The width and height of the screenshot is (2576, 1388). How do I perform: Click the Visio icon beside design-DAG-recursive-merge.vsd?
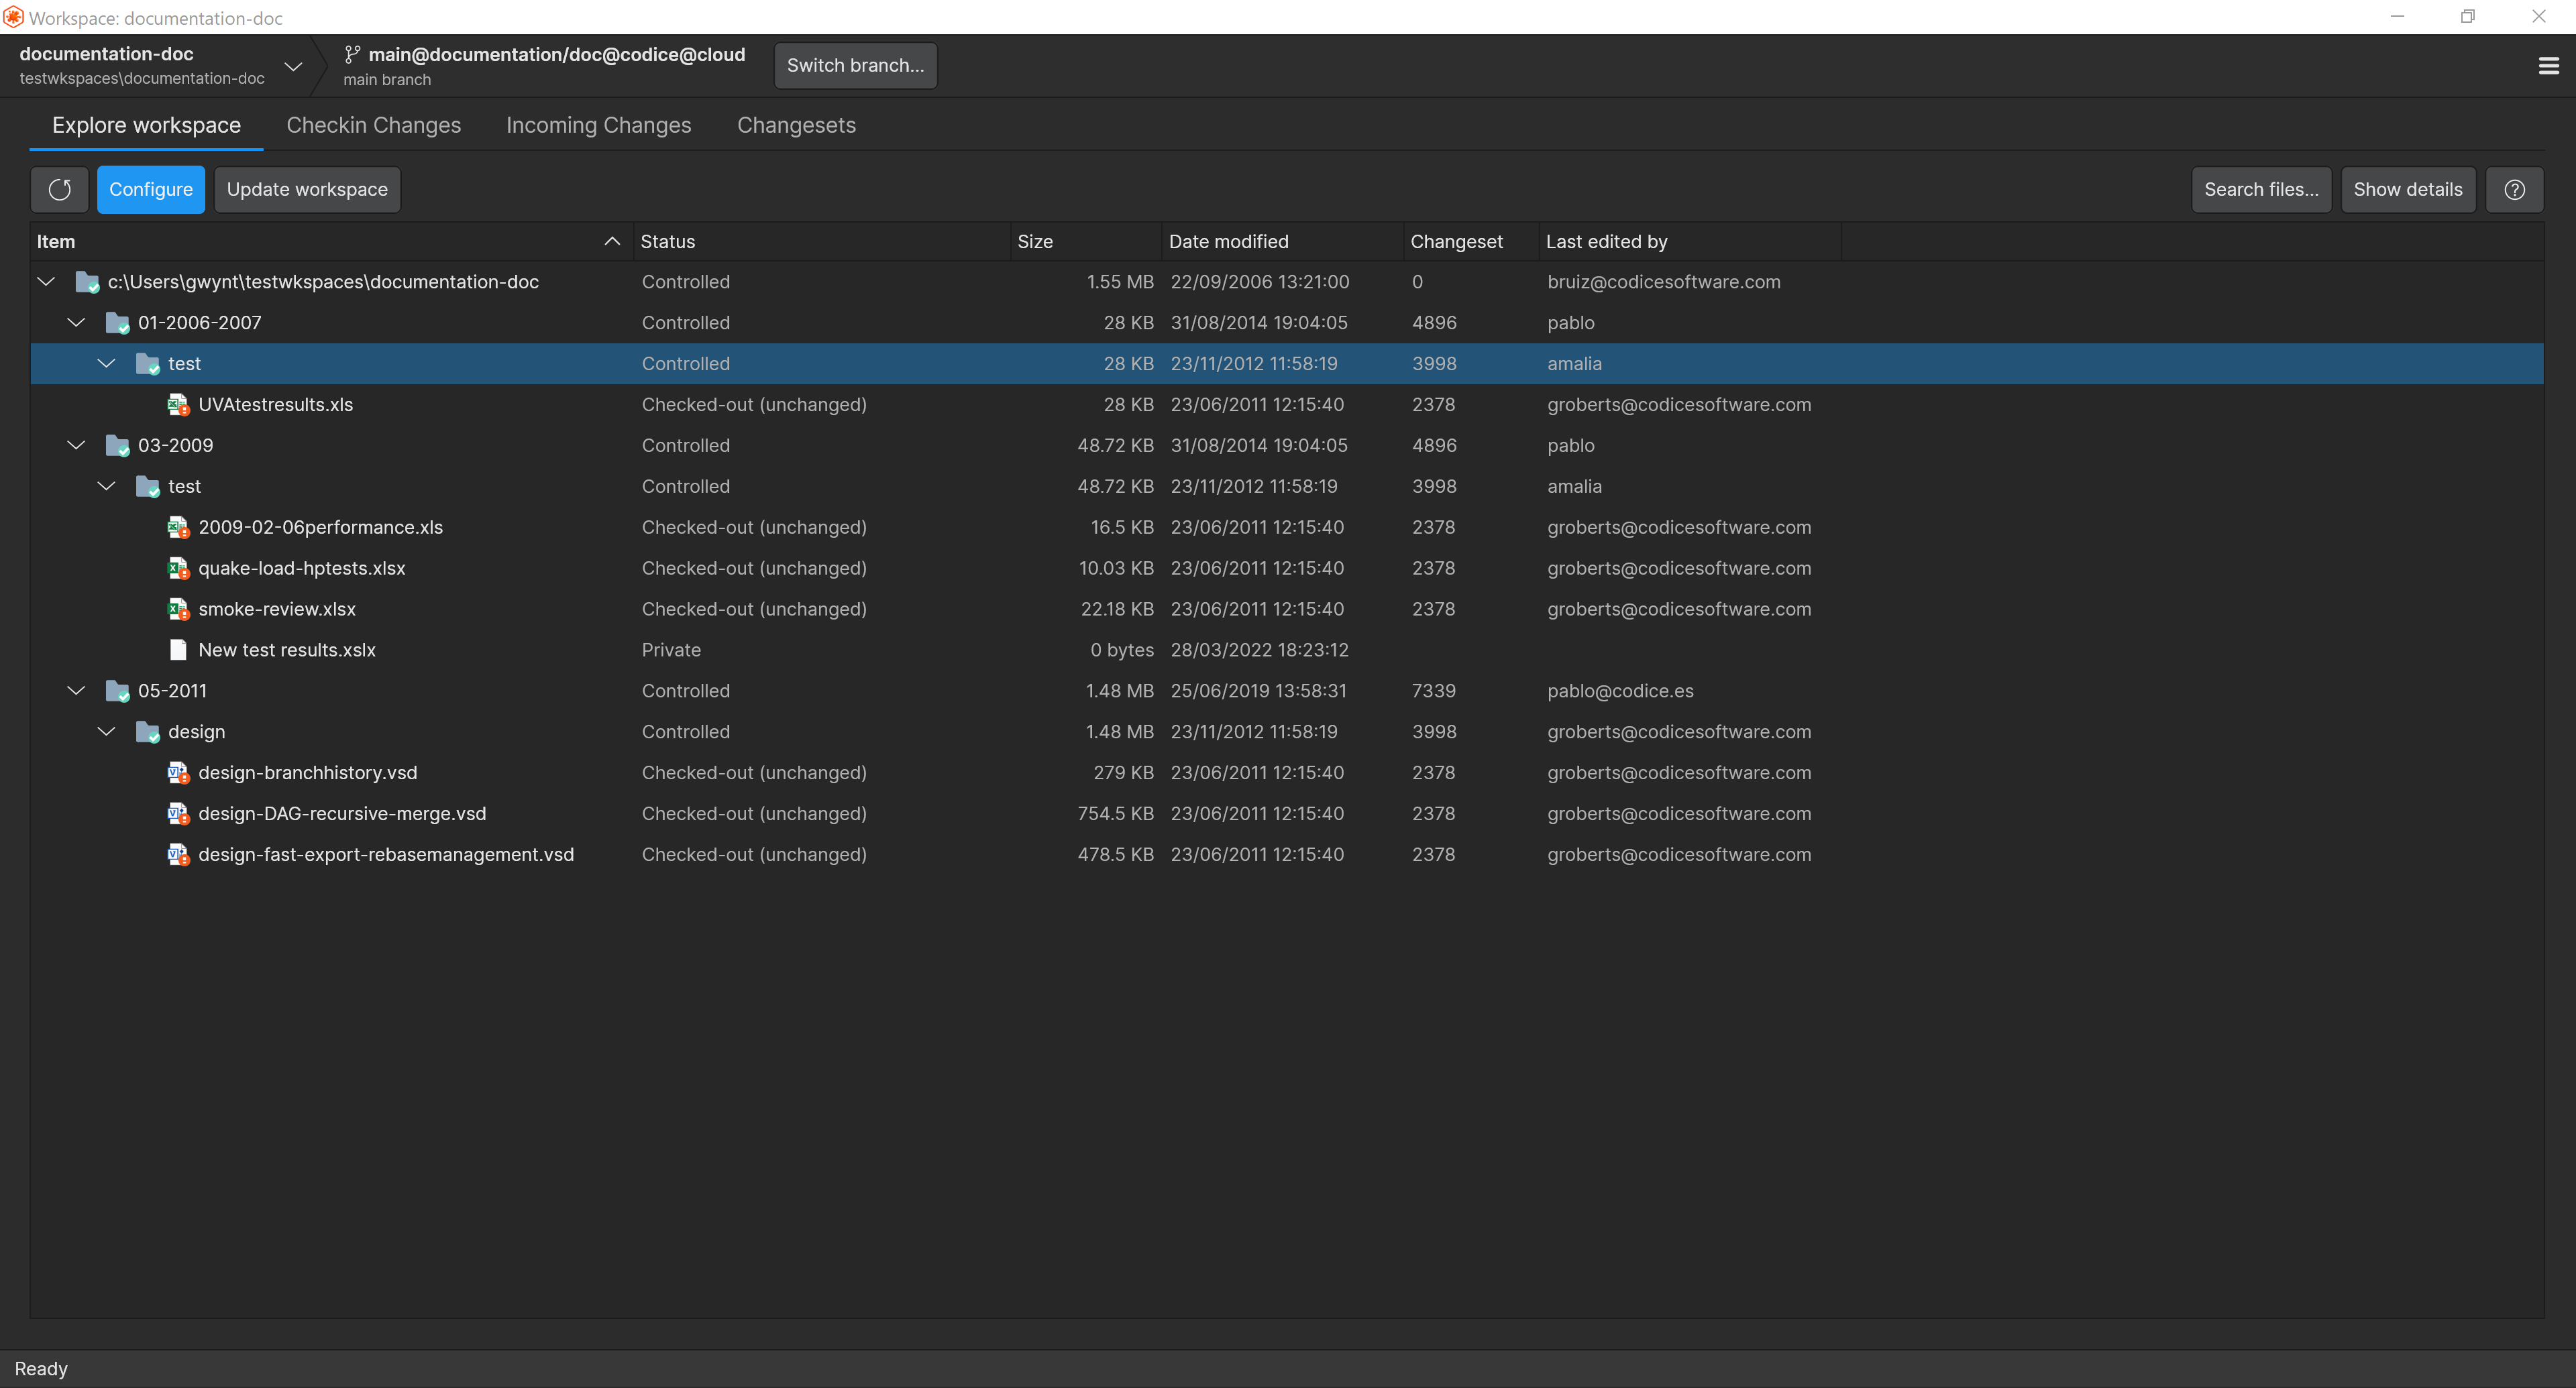pos(178,813)
